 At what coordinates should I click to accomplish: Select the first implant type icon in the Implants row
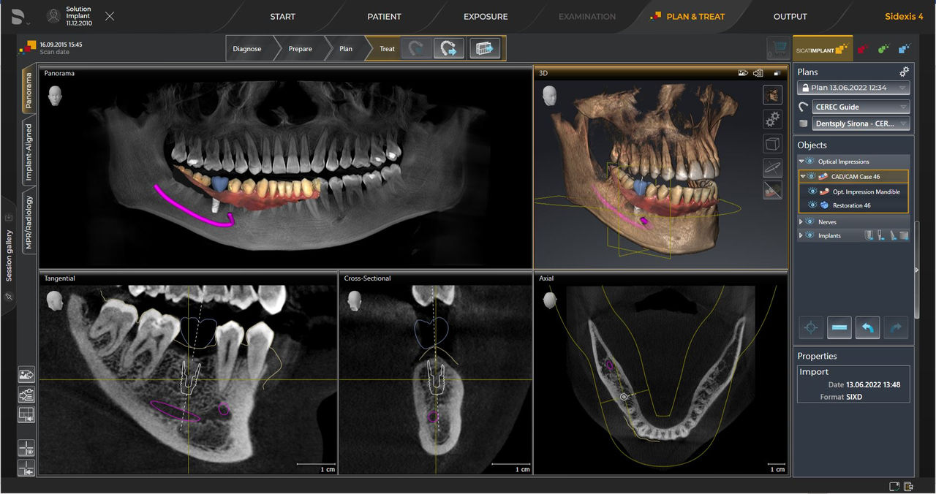click(x=869, y=235)
